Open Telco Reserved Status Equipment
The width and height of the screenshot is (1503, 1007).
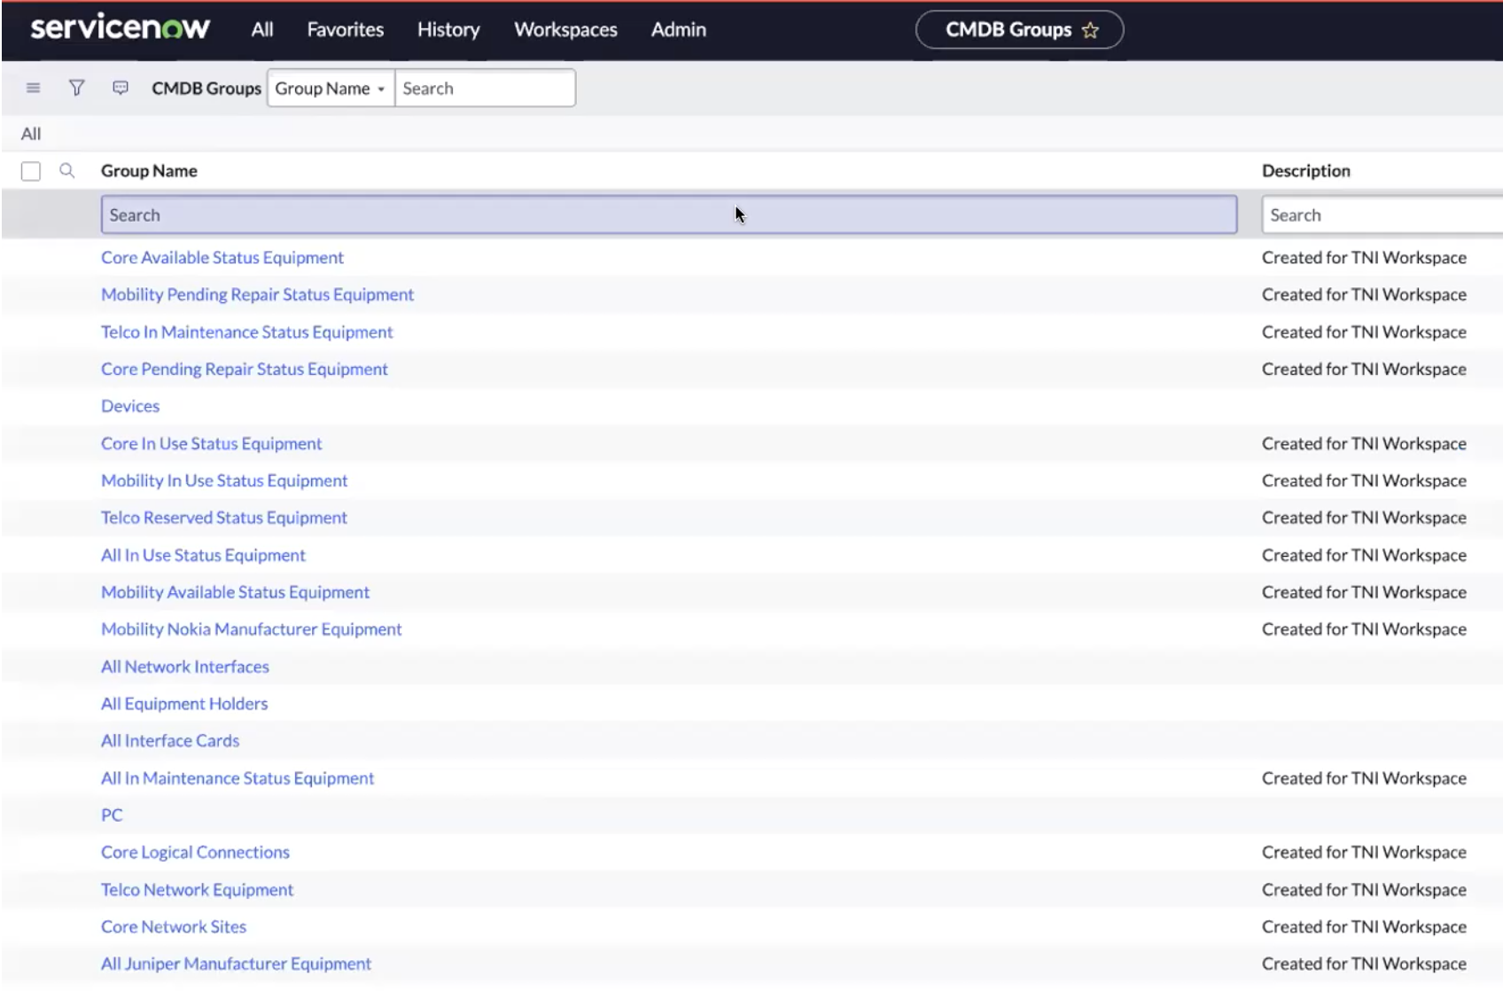[224, 518]
